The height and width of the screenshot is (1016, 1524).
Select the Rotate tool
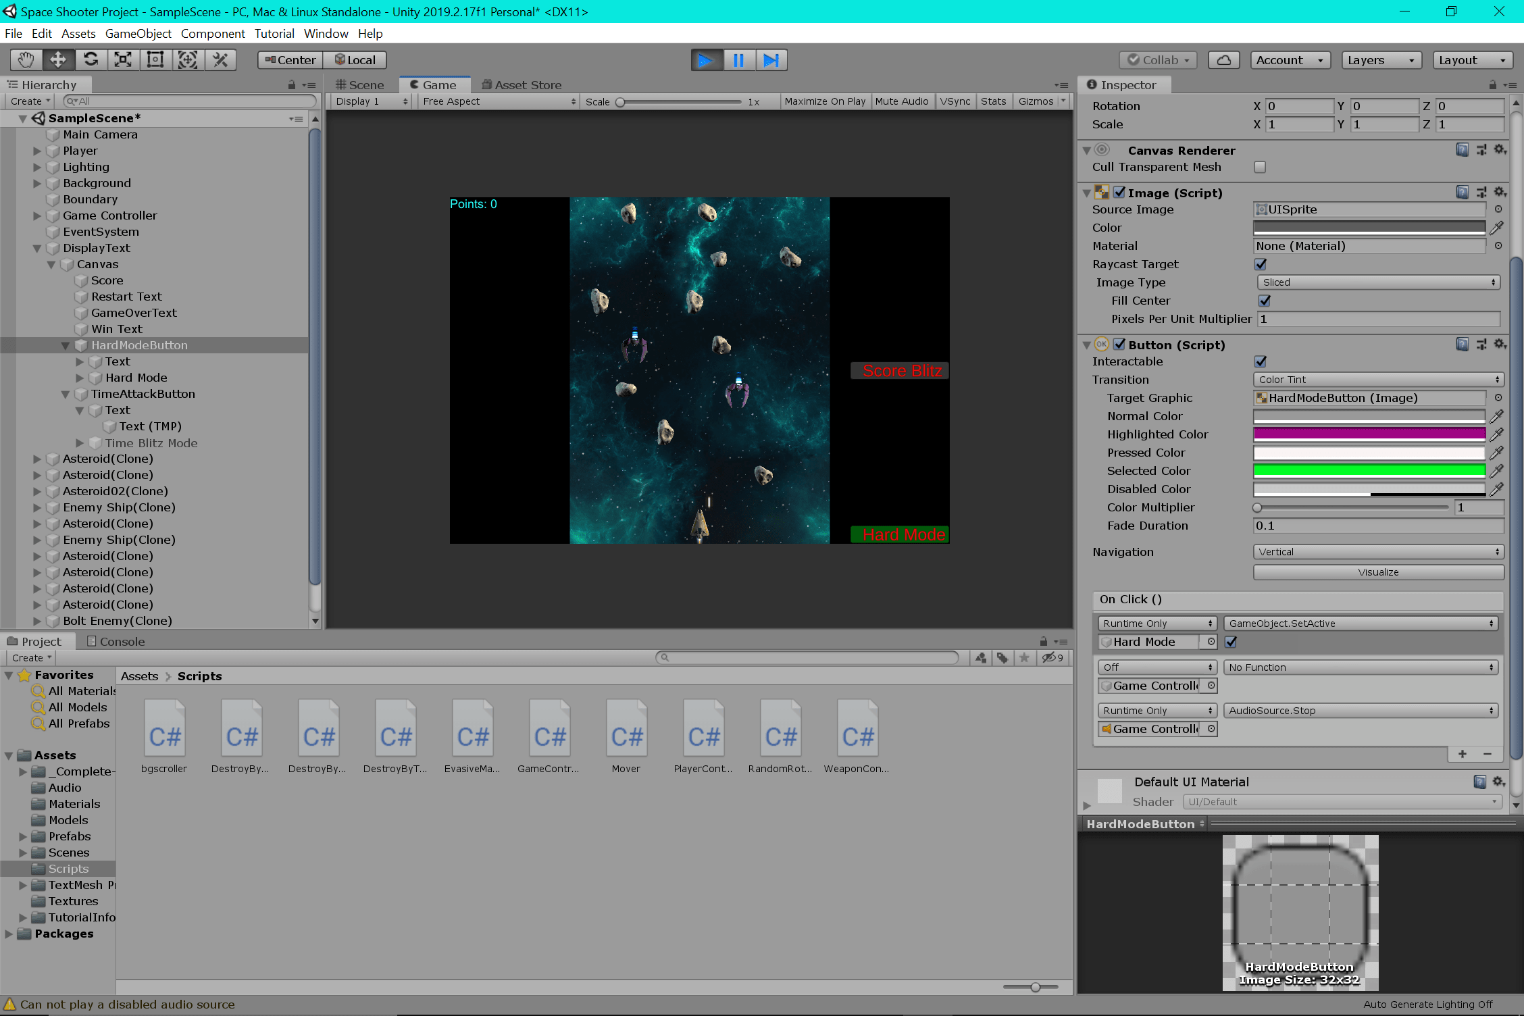[91, 60]
